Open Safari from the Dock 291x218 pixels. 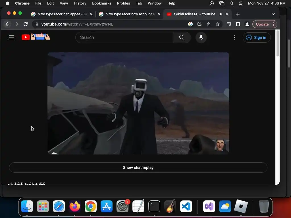tap(59, 206)
